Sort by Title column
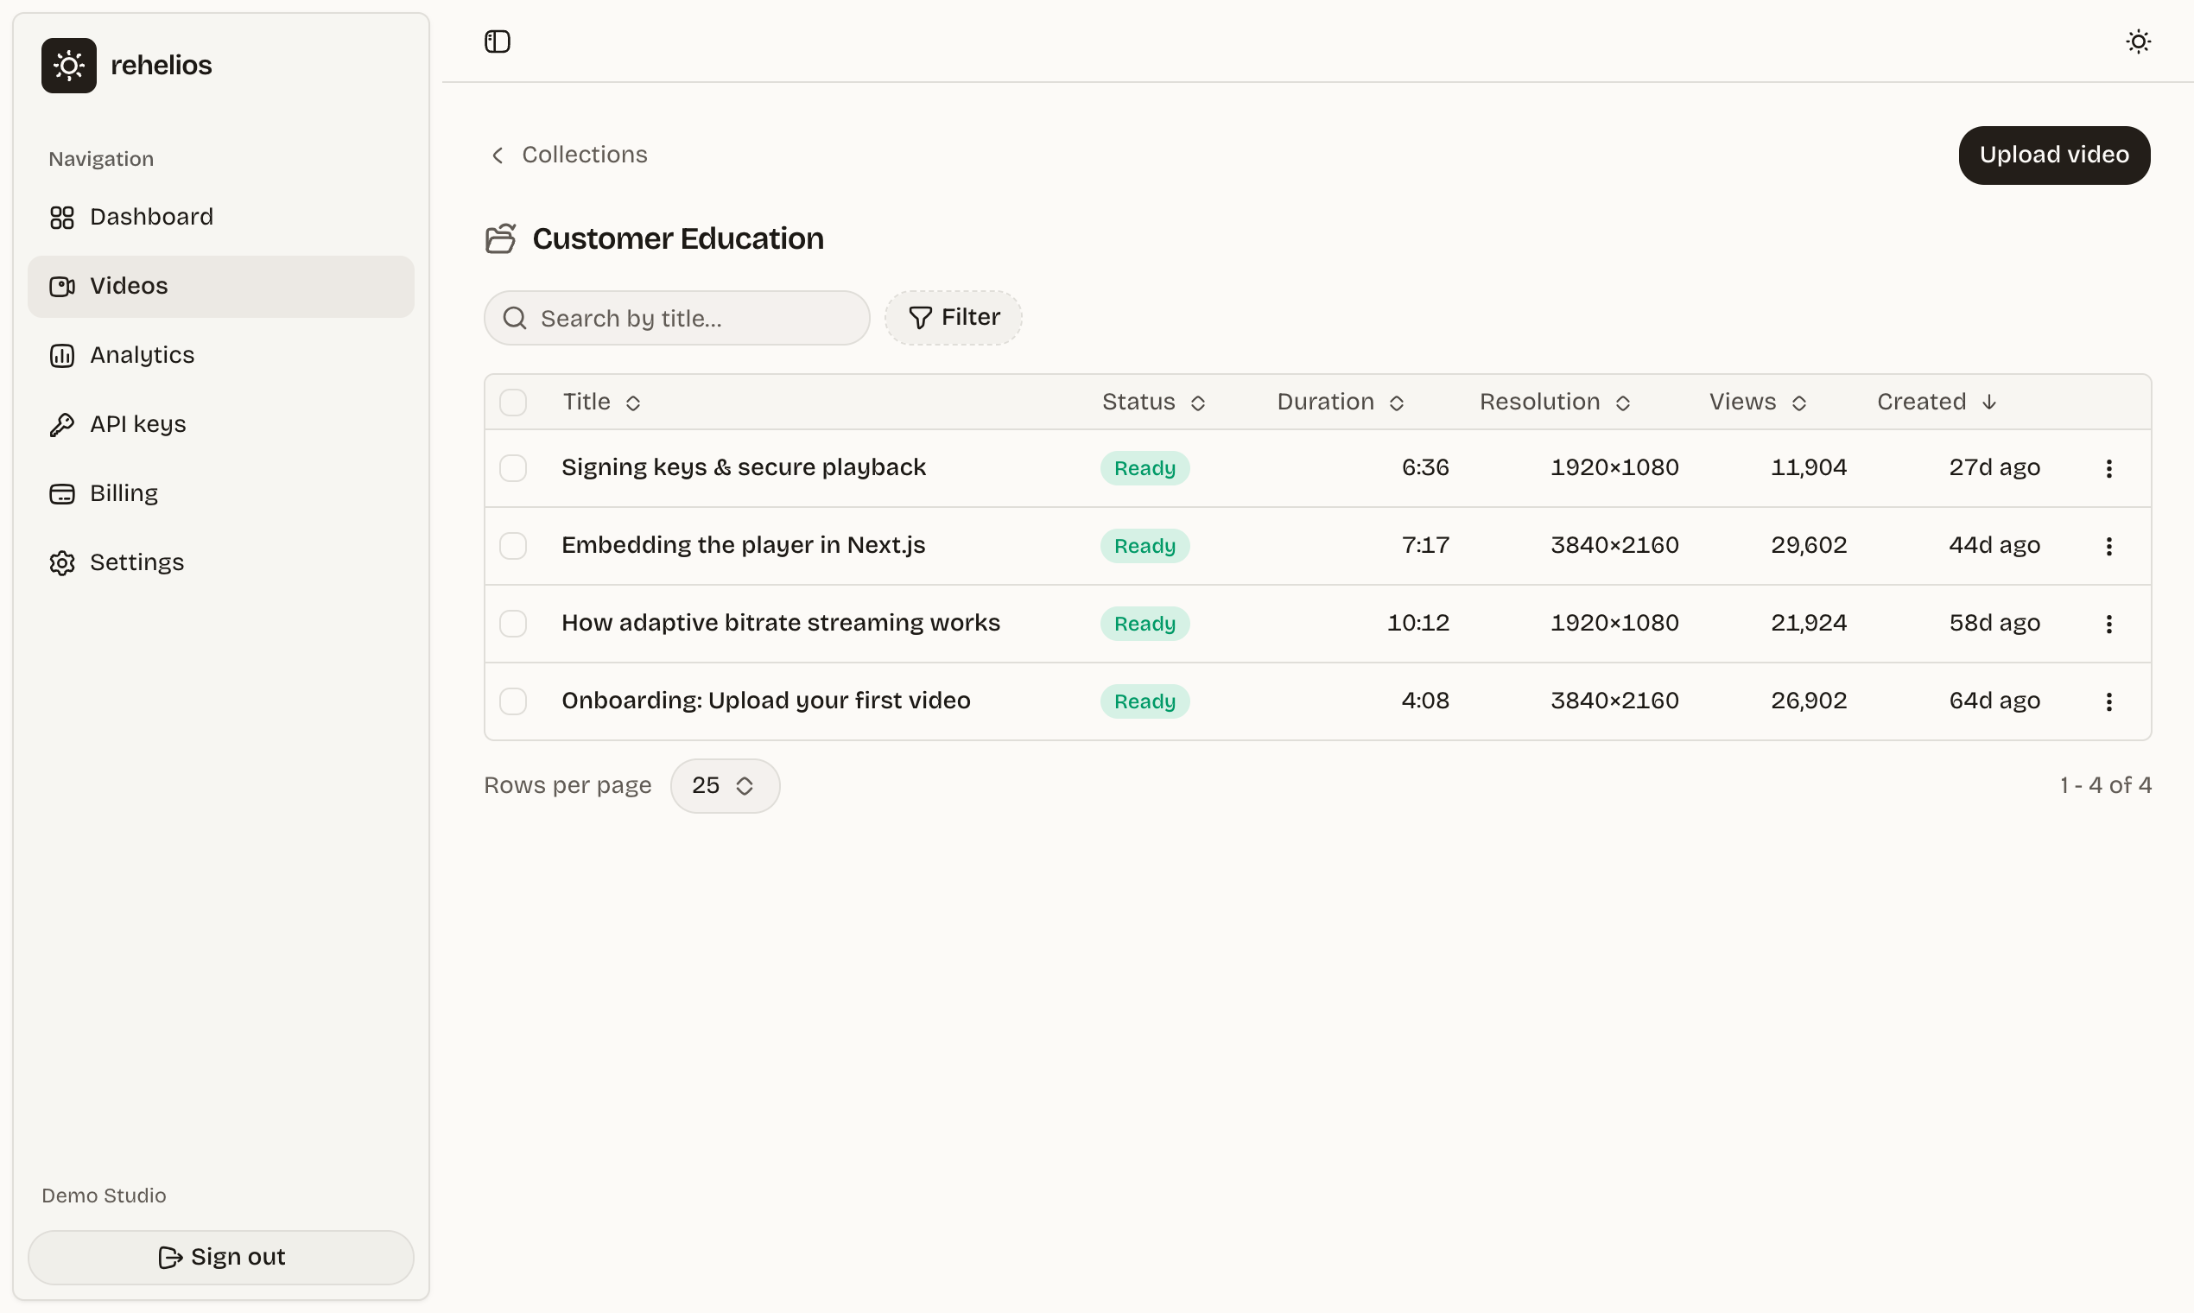This screenshot has height=1313, width=2194. (x=600, y=403)
